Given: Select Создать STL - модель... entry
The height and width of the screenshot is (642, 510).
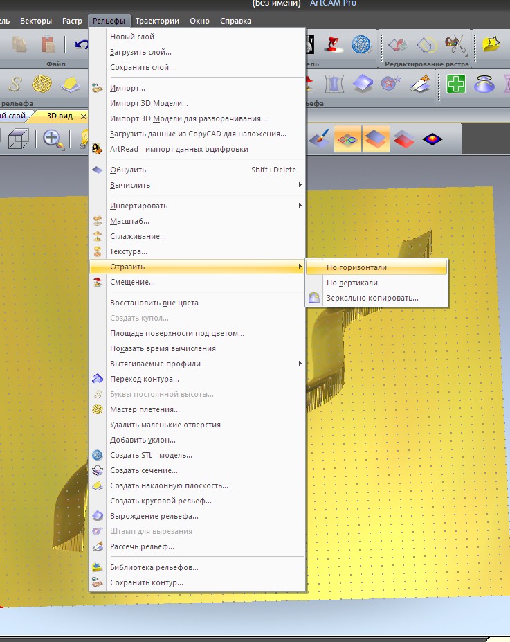Looking at the screenshot, I should point(197,455).
